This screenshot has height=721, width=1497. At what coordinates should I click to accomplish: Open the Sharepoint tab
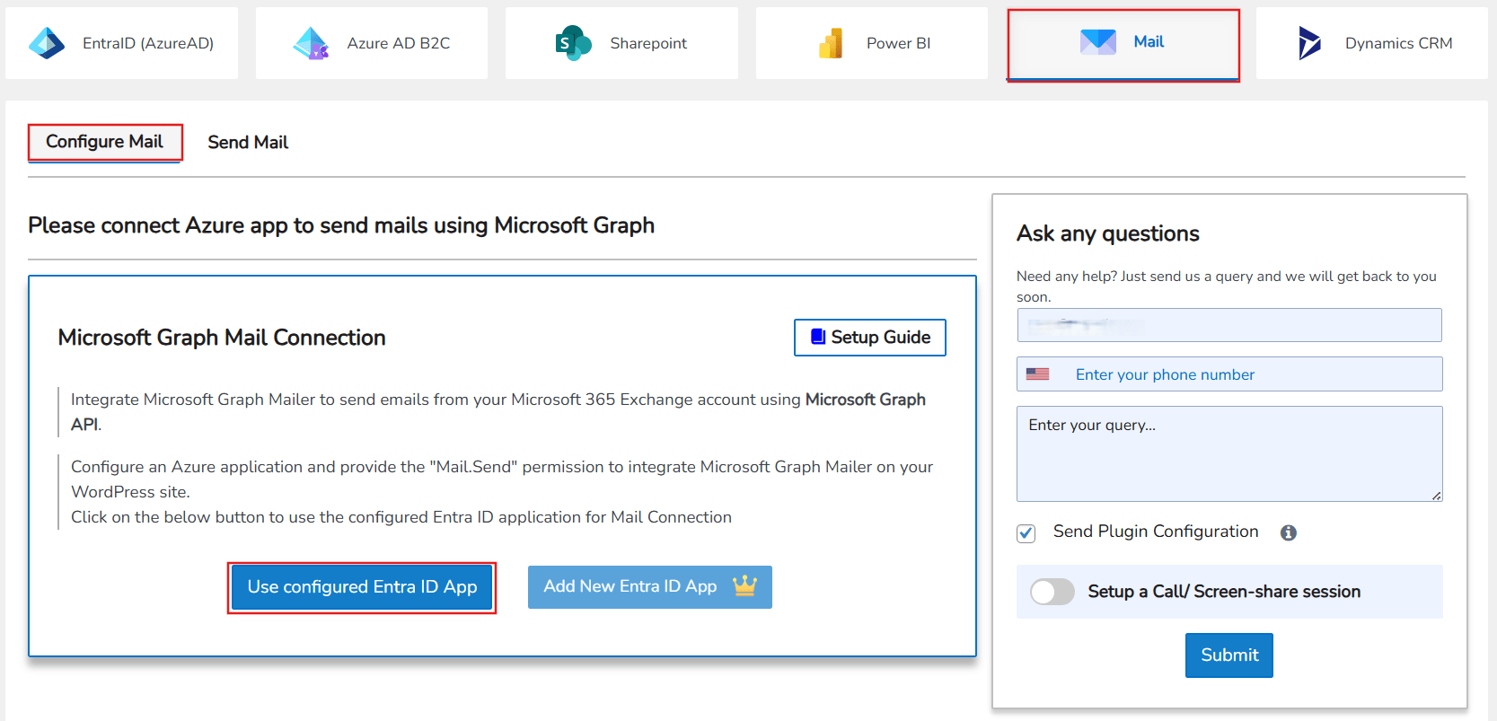coord(621,43)
